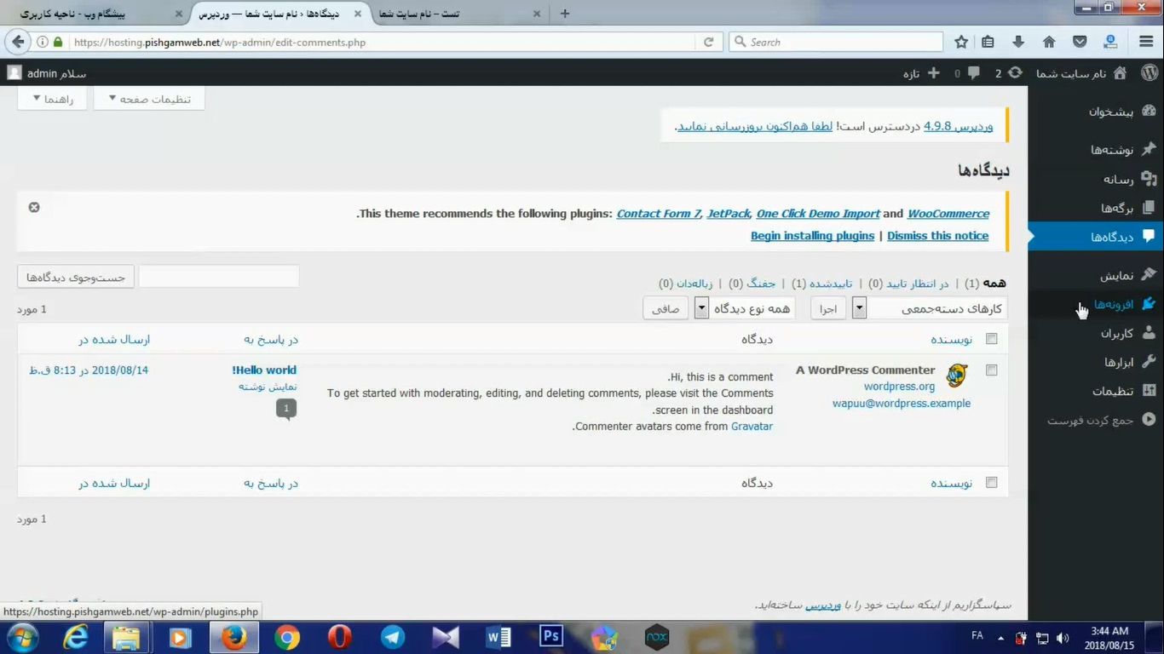Open Photoshop from the taskbar
The height and width of the screenshot is (654, 1164).
[551, 637]
